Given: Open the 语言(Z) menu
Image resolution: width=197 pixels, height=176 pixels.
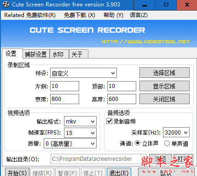Looking at the screenshot, I should click(139, 15).
